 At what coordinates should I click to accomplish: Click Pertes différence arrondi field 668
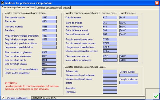110,34
